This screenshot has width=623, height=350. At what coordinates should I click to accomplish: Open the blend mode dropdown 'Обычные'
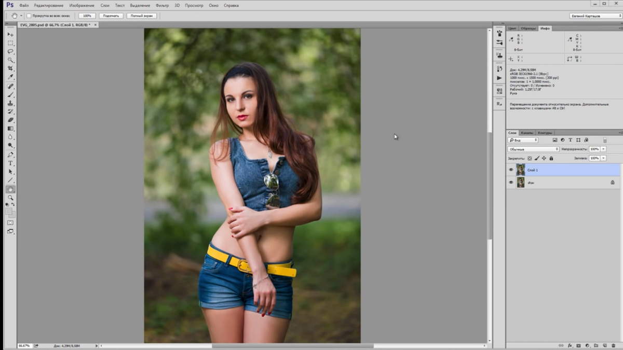533,149
